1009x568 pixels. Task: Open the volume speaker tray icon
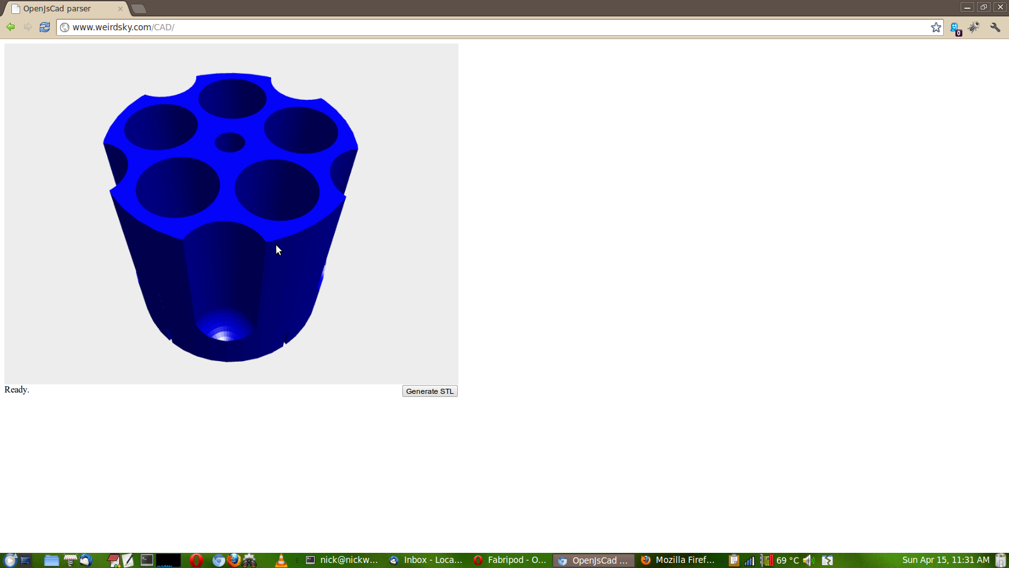coord(809,560)
